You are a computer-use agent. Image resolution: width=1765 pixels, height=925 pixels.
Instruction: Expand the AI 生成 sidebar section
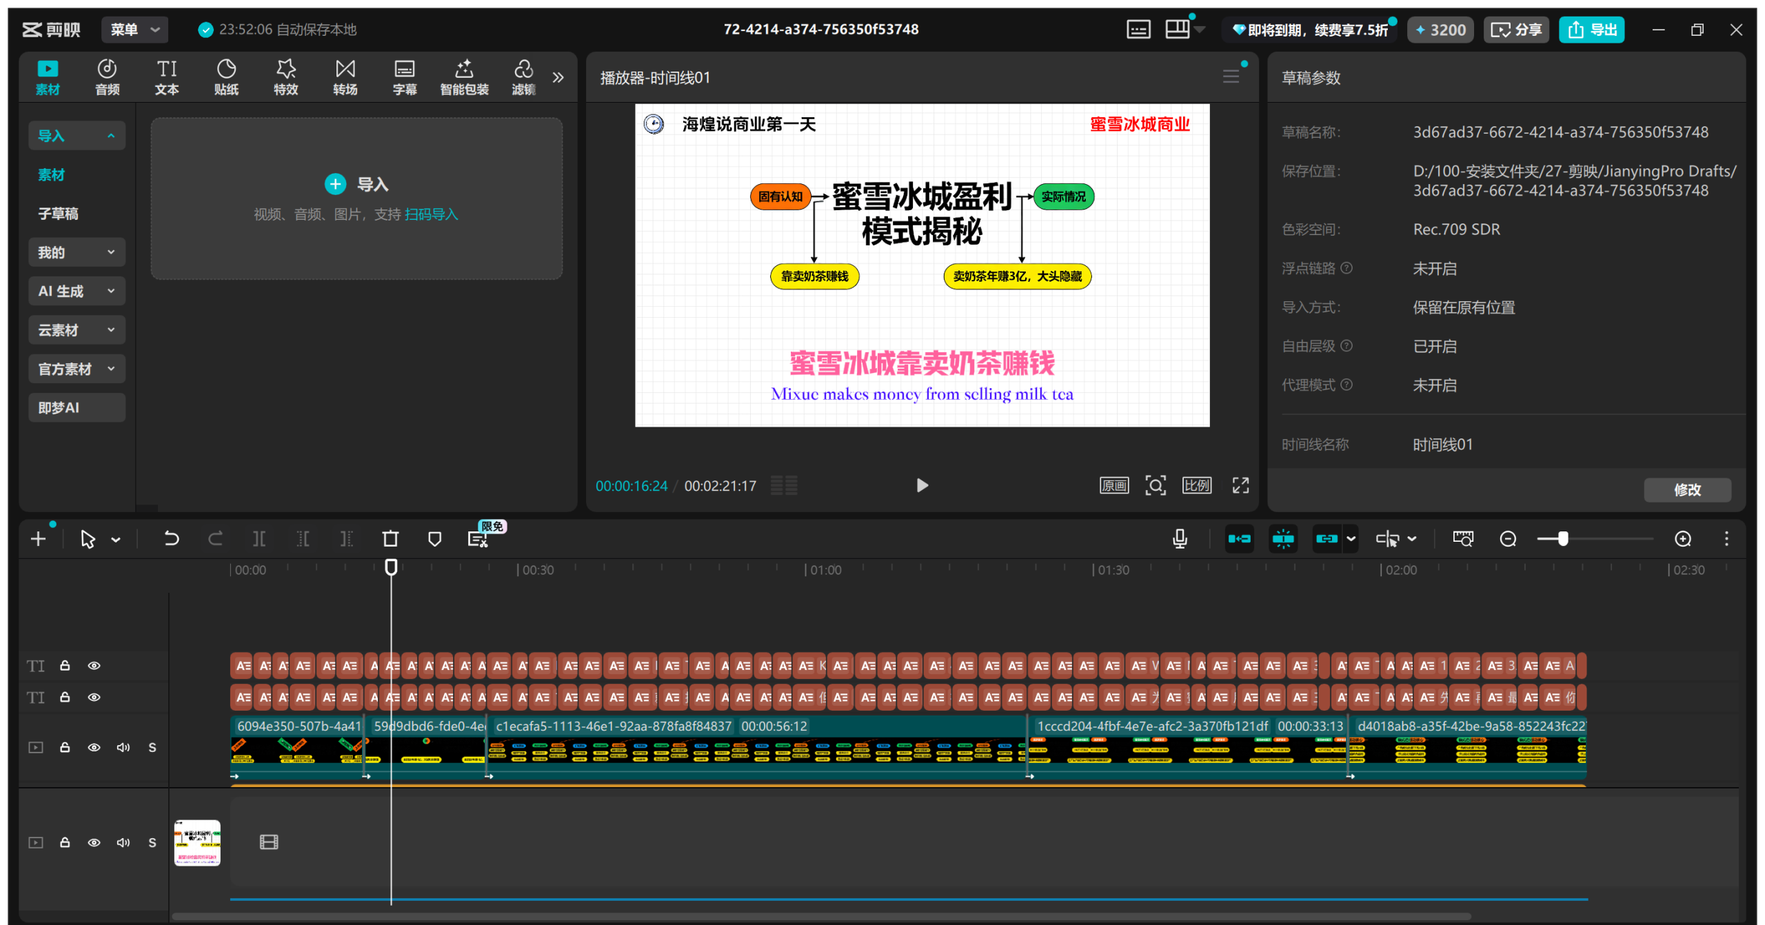tap(77, 292)
